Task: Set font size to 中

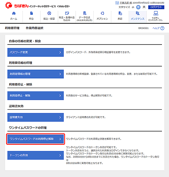Action: tap(138, 7)
